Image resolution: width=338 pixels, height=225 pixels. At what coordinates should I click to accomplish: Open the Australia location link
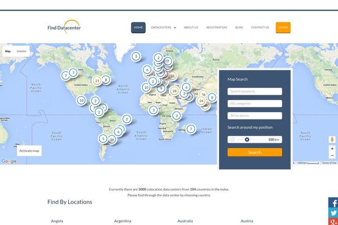(x=185, y=221)
